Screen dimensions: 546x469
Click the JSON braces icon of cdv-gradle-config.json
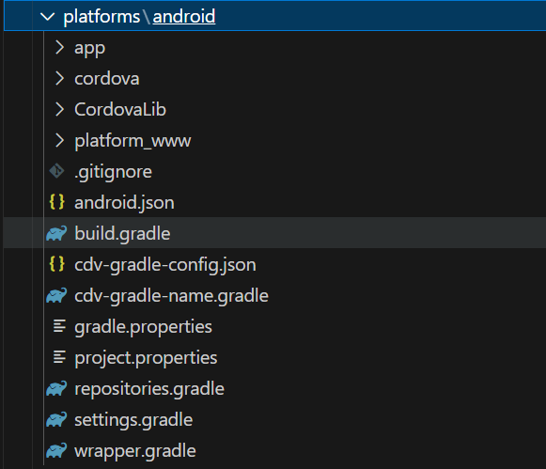[x=56, y=264]
